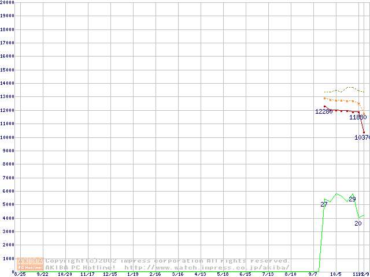Screen dimensions: 370x277
Task: Click the green line's 27 label
Action: (324, 204)
